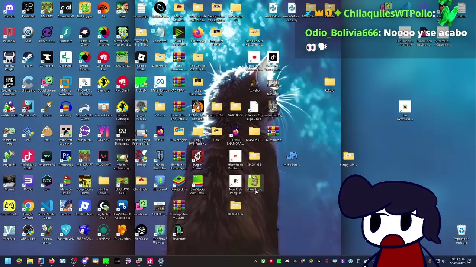The width and height of the screenshot is (476, 267).
Task: Select the DuckStation desktop icon
Action: coord(122,233)
